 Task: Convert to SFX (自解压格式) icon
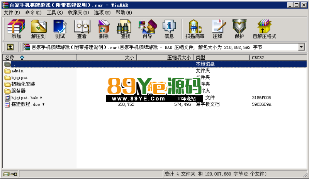[265, 29]
